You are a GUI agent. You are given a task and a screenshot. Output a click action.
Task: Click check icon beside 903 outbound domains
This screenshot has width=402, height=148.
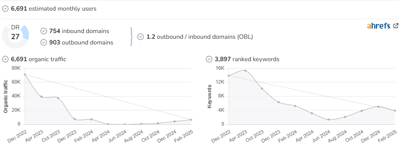44,42
